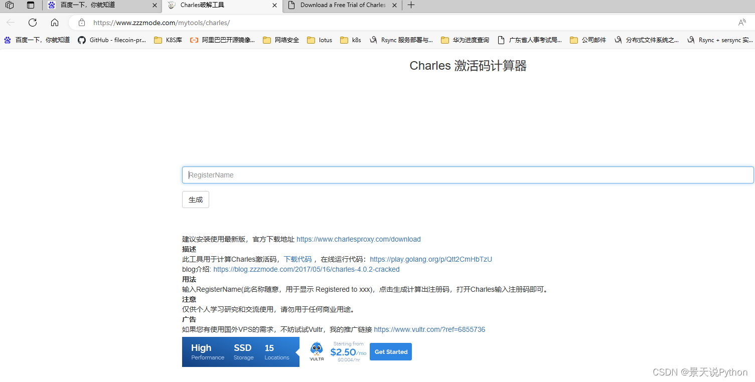Click the 注意 section heading
Screen dimensions: 755x382
189,299
